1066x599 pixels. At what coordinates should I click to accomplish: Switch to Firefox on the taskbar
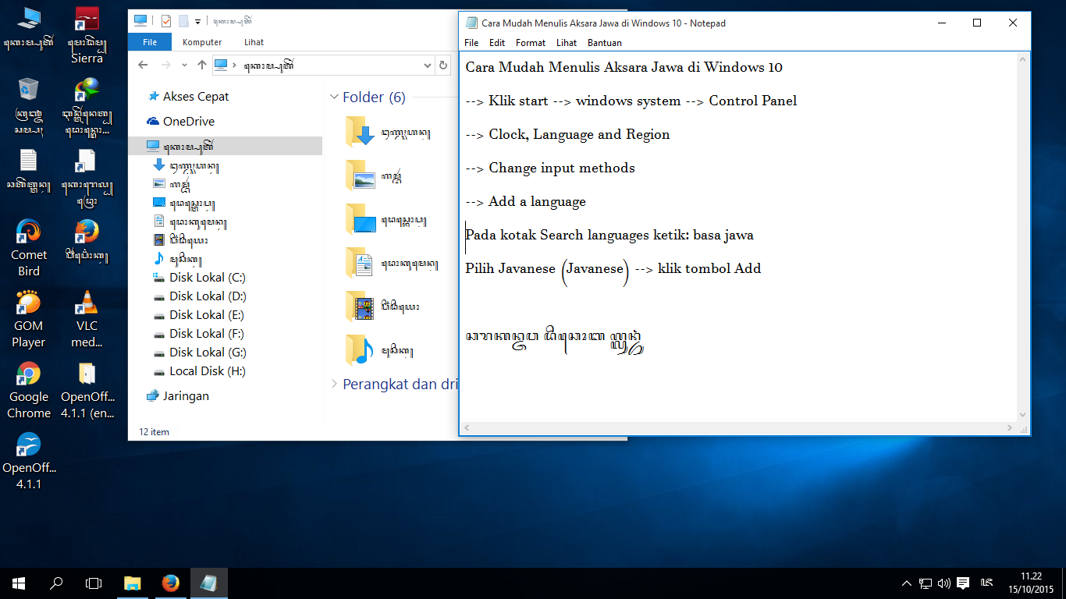(x=171, y=583)
